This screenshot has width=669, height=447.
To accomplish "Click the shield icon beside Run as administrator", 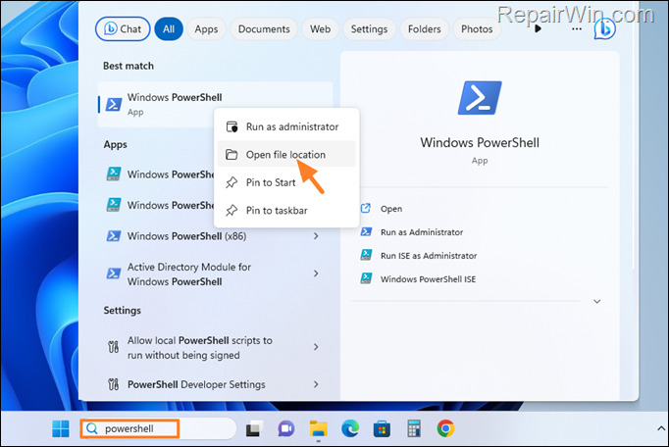I will pos(232,126).
